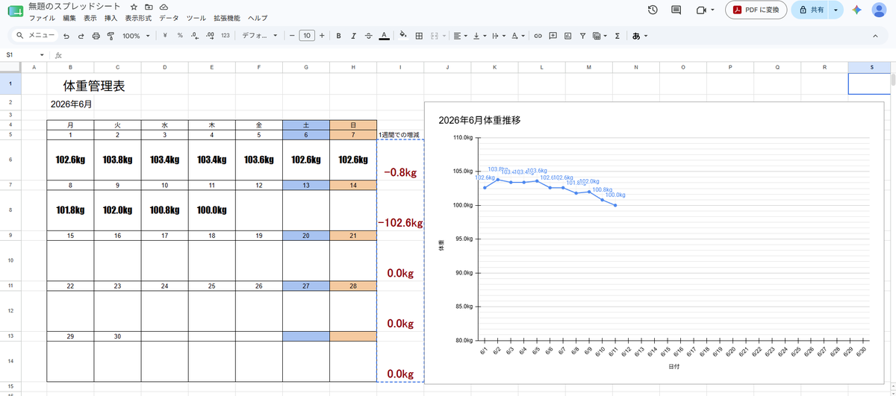Open filter views dropdown
This screenshot has height=396, width=896.
(x=599, y=35)
